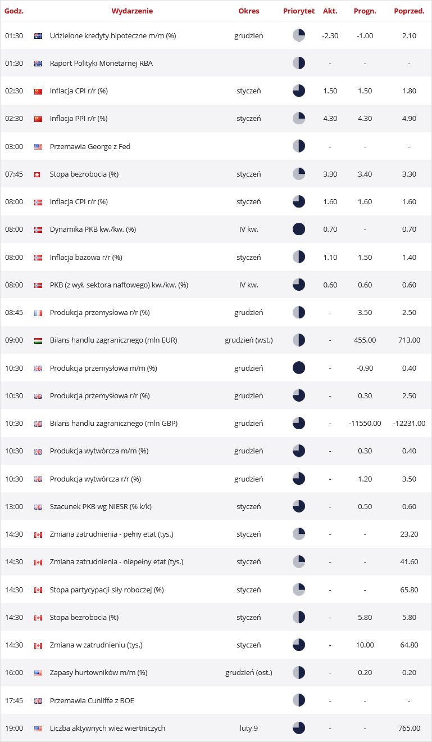Click full priority icon for Produkcja przemysłowa m/m

tap(299, 368)
